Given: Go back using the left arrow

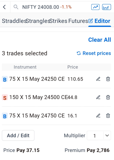Looking at the screenshot, I should (x=4, y=7).
